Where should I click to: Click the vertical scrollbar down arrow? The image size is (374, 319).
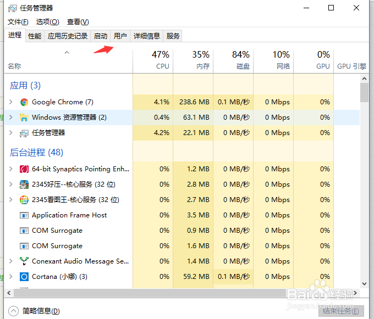pos(364,283)
